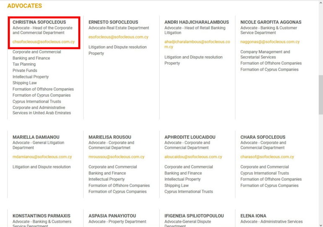The image size is (323, 227).
Task: Open naggonas@@sofocleous.com.cy email link
Action: (x=270, y=42)
